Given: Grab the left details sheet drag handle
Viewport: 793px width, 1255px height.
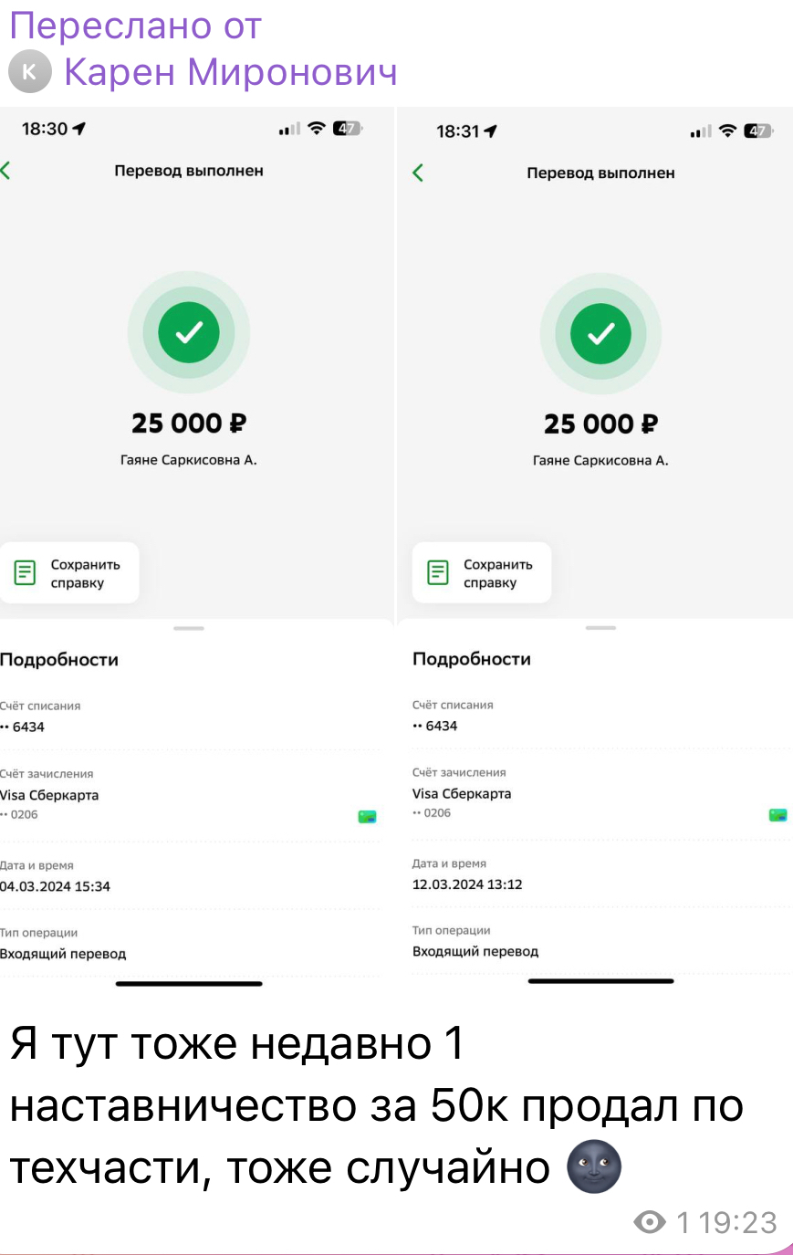Looking at the screenshot, I should (x=189, y=628).
